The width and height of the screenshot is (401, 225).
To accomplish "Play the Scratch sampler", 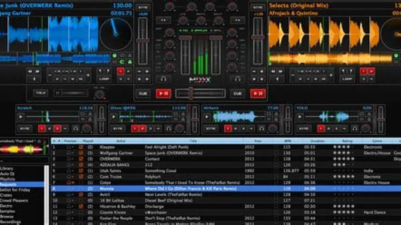I will 21,117.
